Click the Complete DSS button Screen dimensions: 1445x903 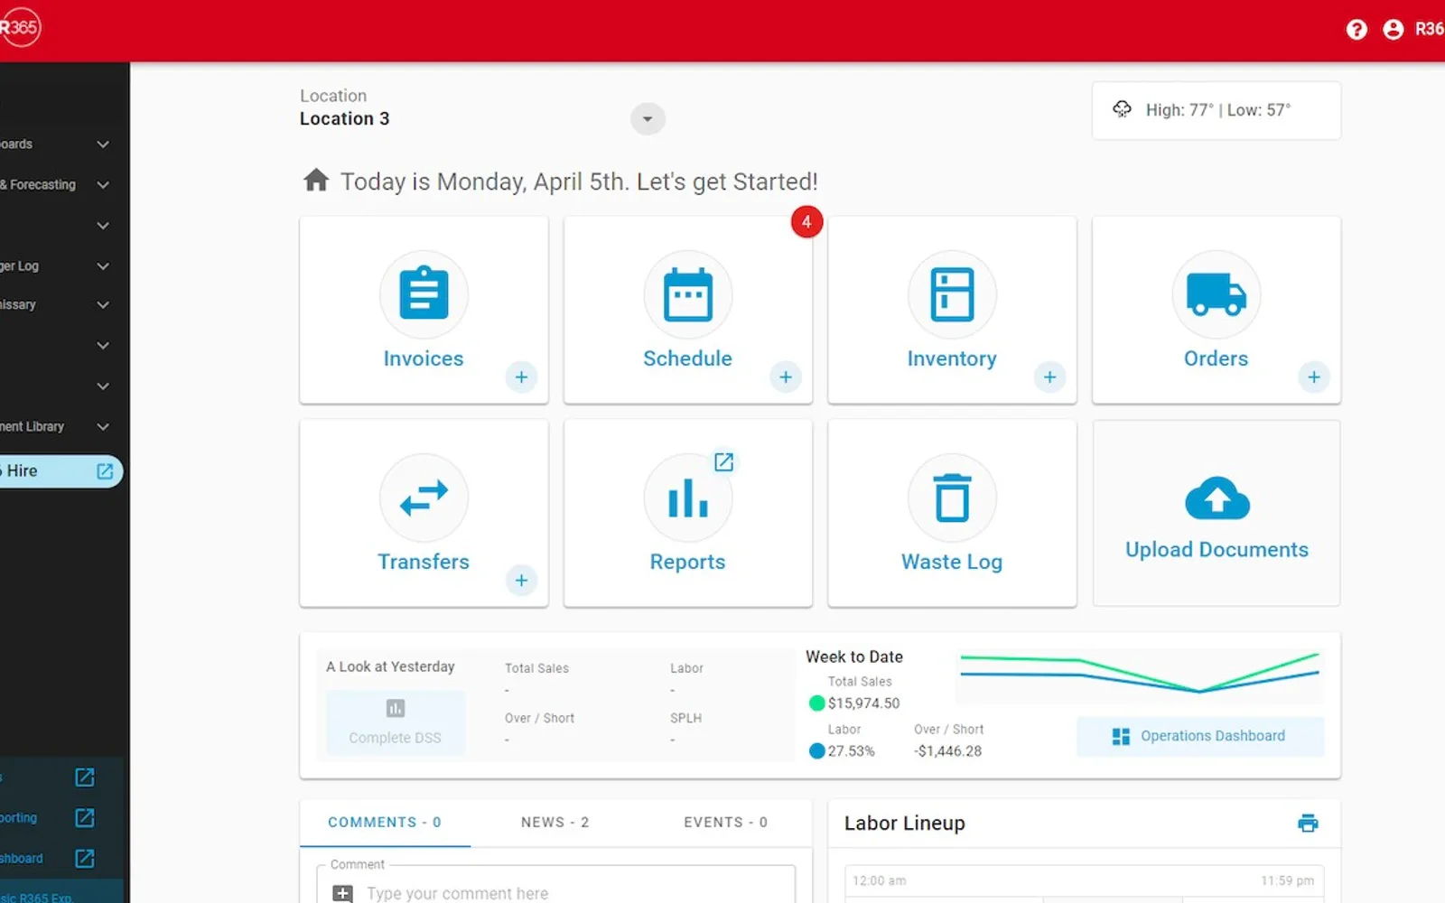(x=396, y=722)
